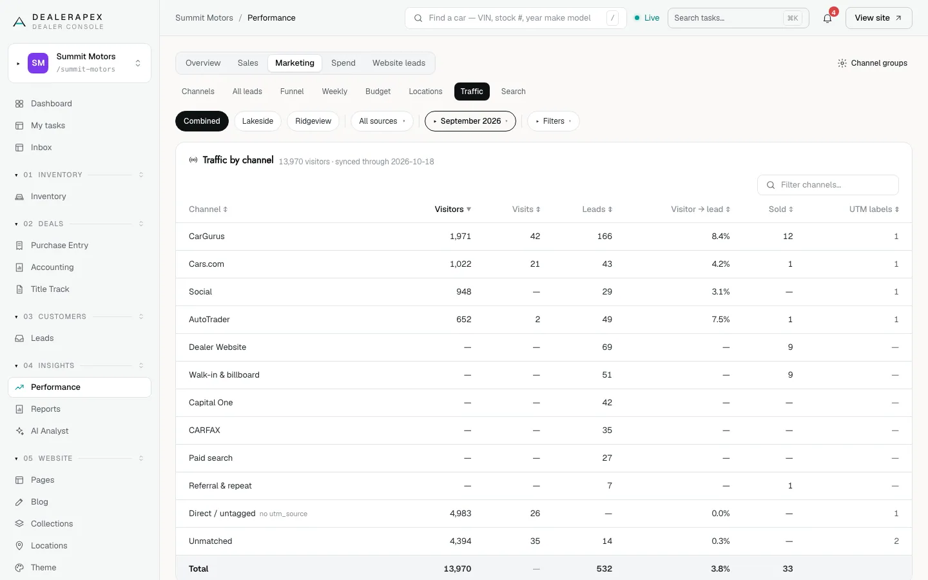
Task: Sort by Leads column header
Action: (597, 209)
